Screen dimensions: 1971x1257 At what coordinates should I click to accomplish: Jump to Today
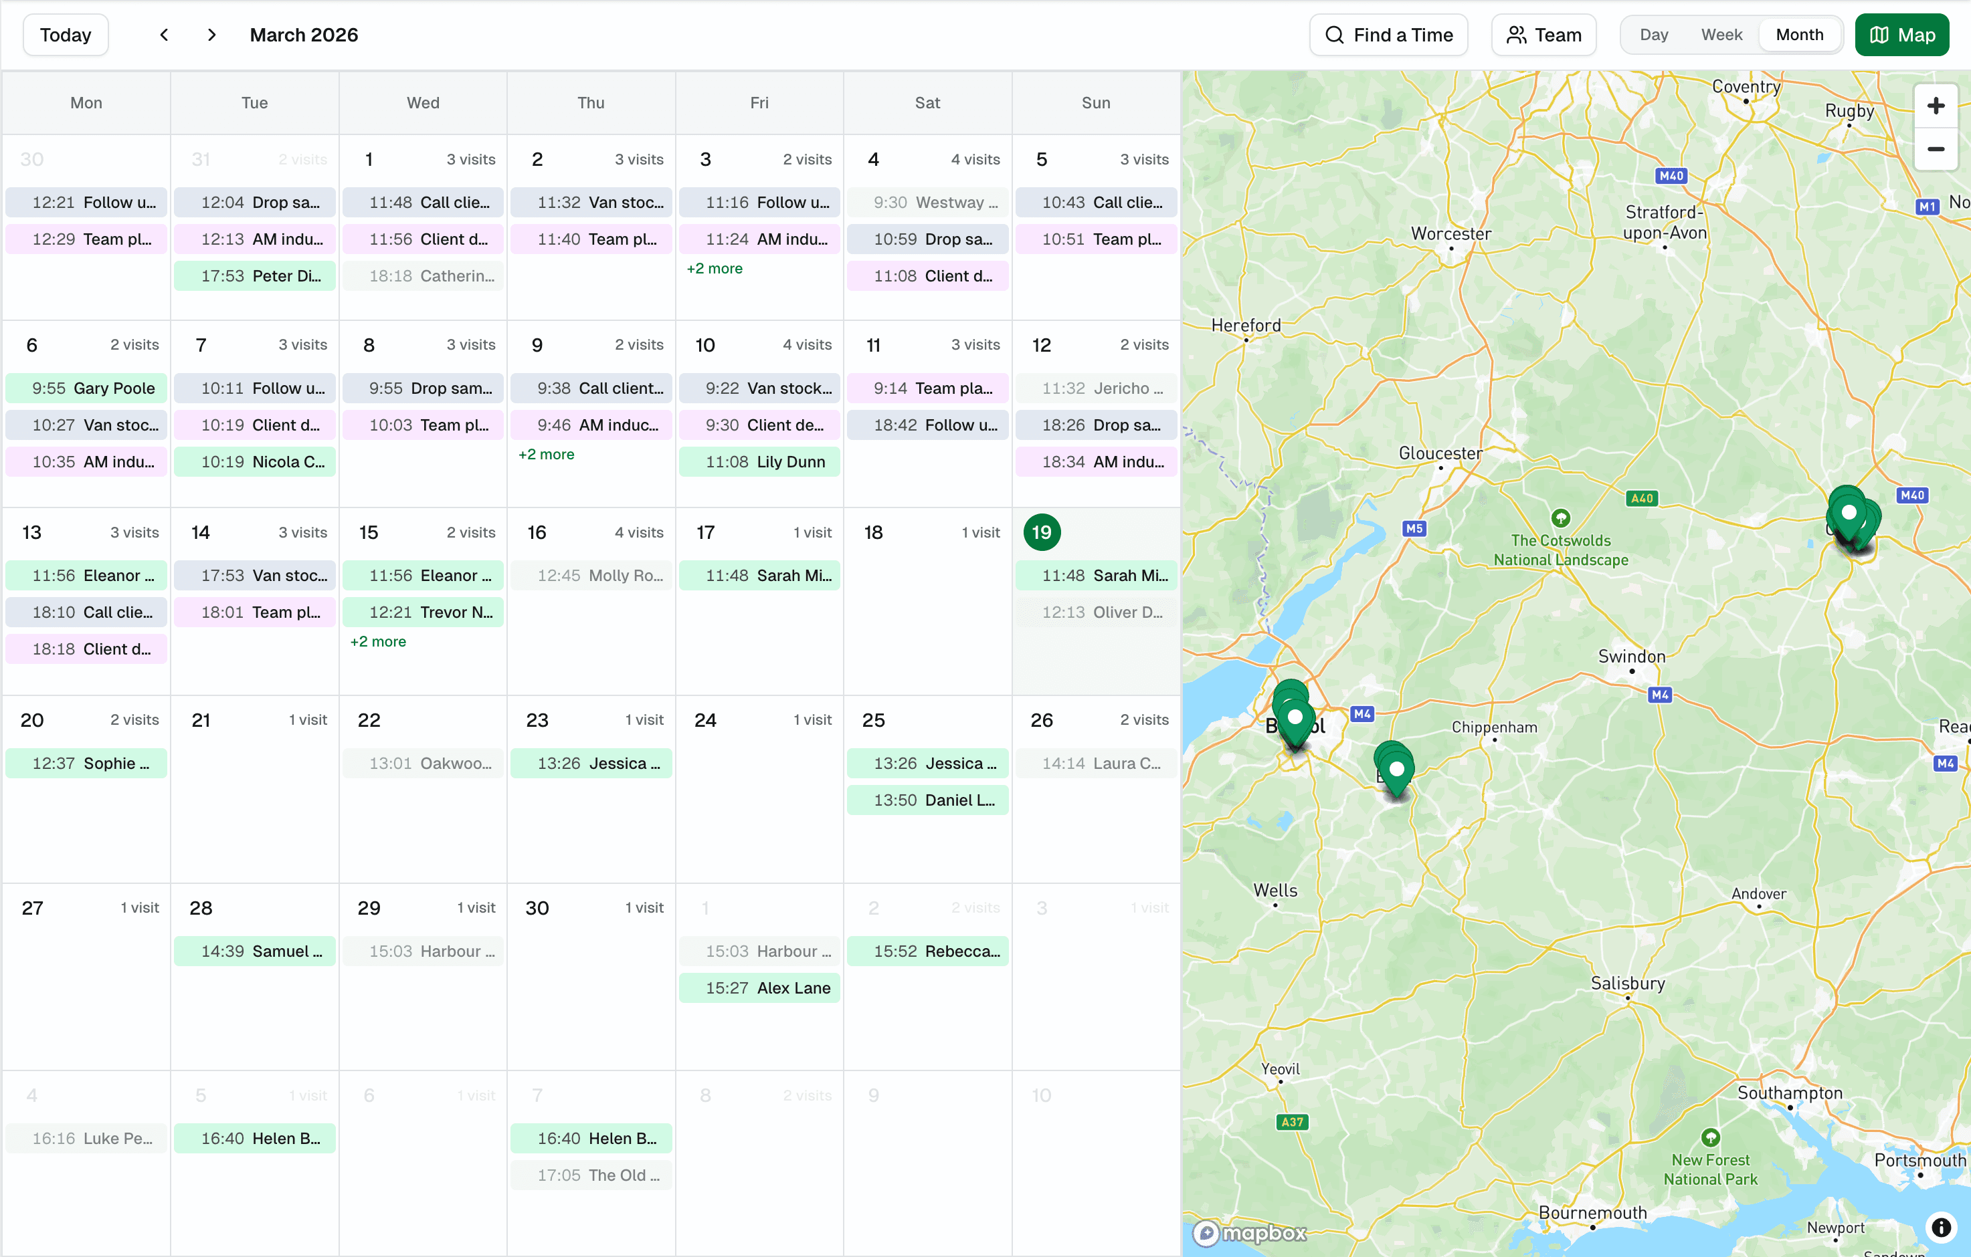(x=66, y=35)
